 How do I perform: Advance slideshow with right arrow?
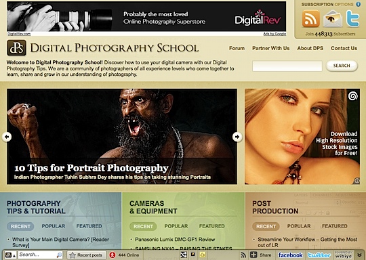click(x=237, y=137)
